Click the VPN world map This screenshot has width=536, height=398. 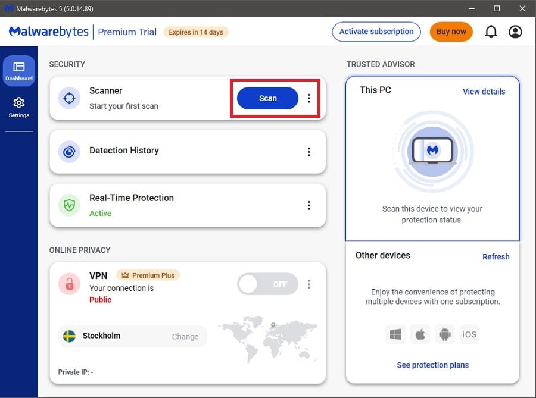[x=269, y=339]
